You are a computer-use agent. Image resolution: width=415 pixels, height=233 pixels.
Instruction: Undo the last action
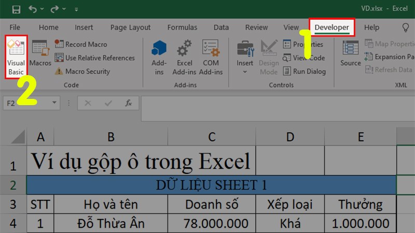coord(33,9)
